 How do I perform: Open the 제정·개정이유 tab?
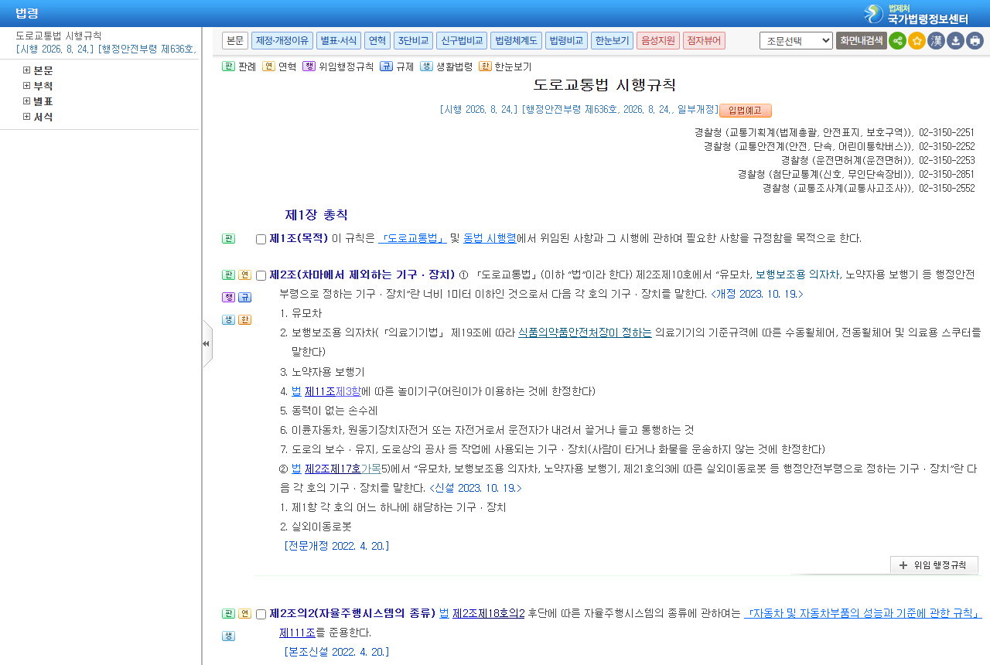coord(282,40)
